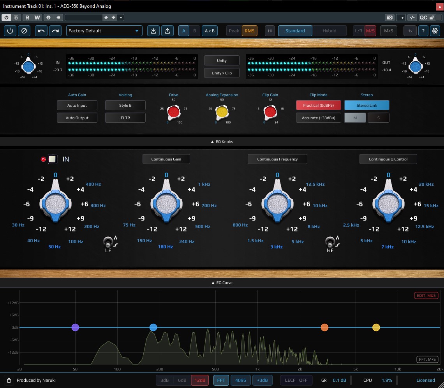The width and height of the screenshot is (444, 388).
Task: Enable Peak metering mode
Action: (234, 31)
